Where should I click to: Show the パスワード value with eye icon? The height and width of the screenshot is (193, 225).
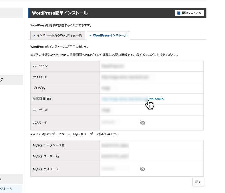(142, 123)
